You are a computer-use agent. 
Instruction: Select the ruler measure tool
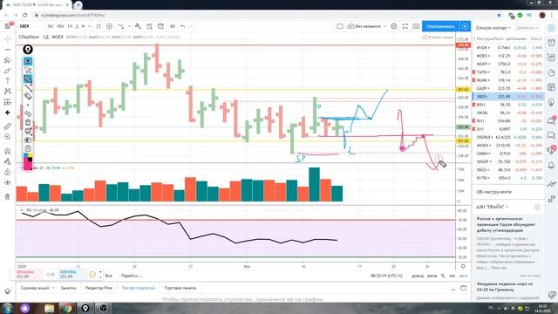click(x=8, y=126)
